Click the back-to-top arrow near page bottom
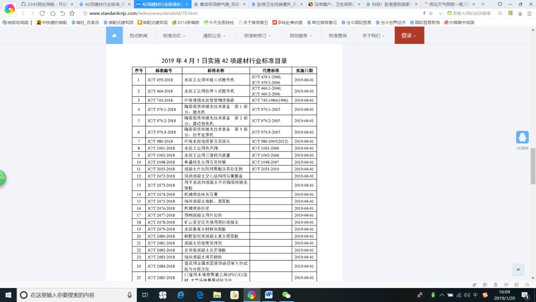The height and width of the screenshot is (302, 536). 518,269
